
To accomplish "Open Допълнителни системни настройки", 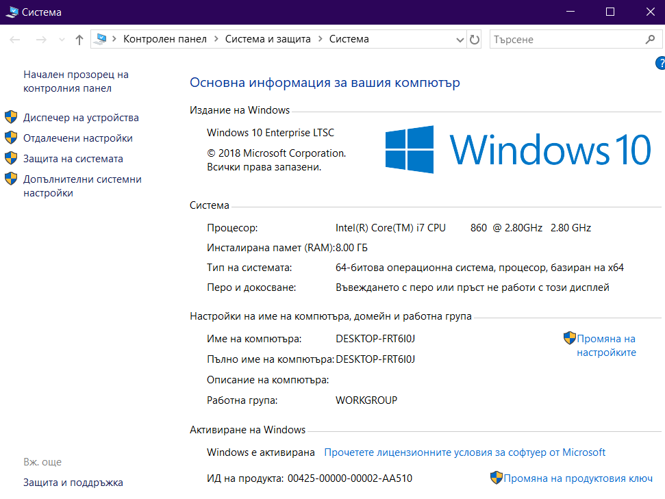I will click(x=82, y=186).
